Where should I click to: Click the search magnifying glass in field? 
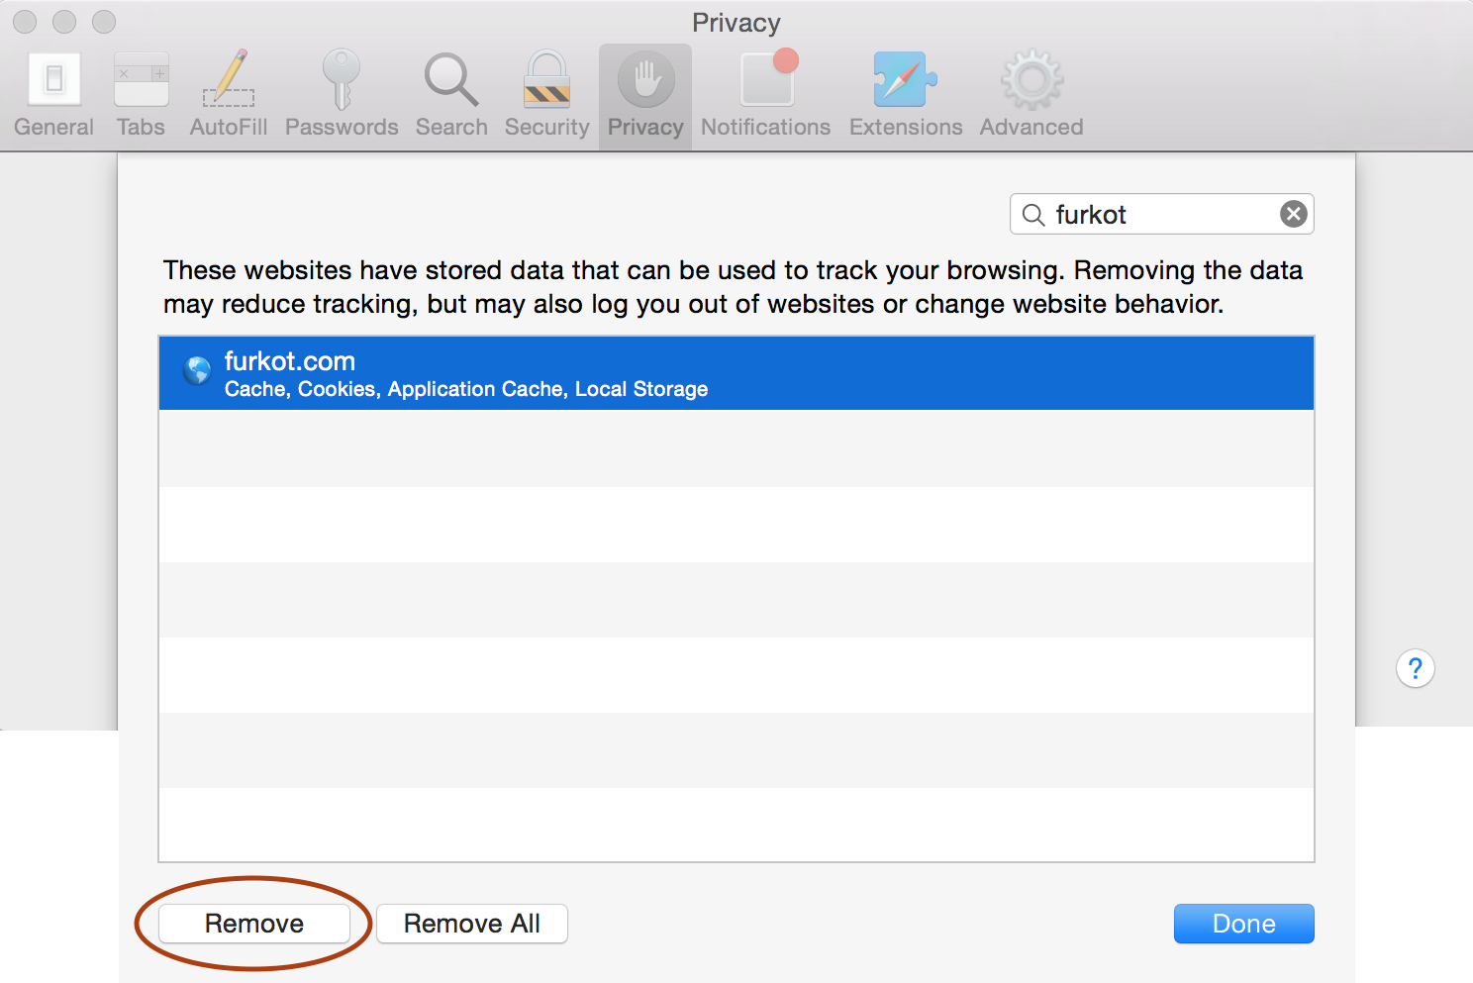pos(1032,215)
